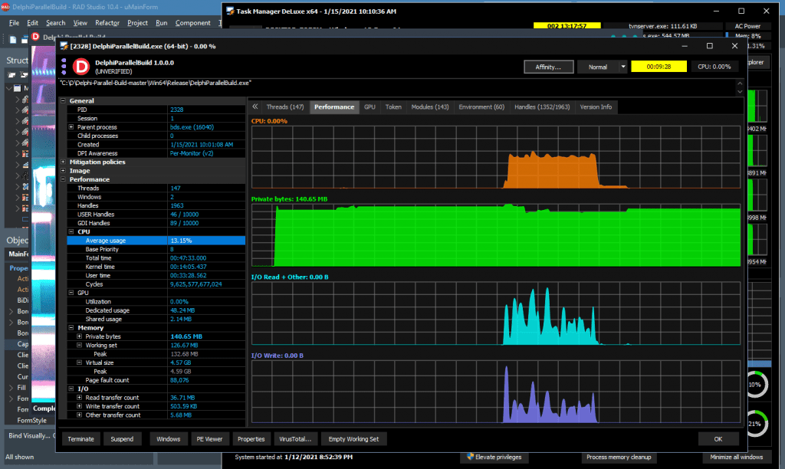785x469 pixels.
Task: Expand the Read transfer count row
Action: click(79, 398)
